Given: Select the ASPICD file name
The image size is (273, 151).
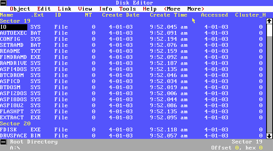Looking at the screenshot, I should (10, 81).
